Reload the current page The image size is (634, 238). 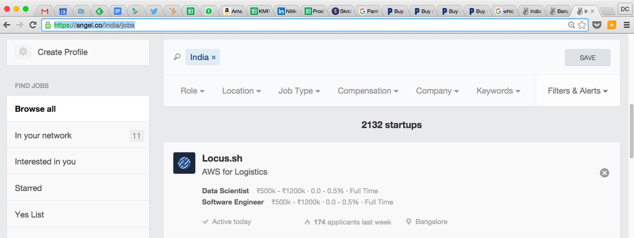[x=33, y=25]
